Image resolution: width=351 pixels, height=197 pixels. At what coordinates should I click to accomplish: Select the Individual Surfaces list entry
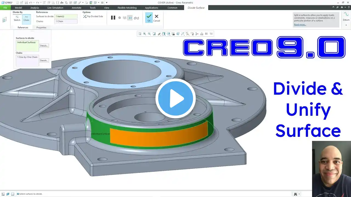26,42
